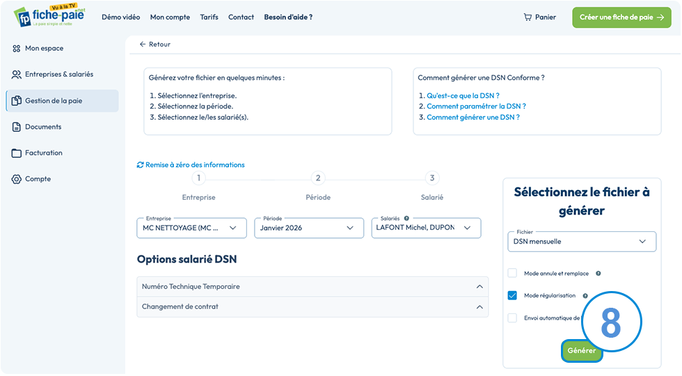This screenshot has width=682, height=376.
Task: Open Comment paramétrer la DSN ? link
Action: (x=476, y=106)
